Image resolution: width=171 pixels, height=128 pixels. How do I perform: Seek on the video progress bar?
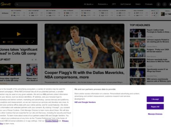point(18,38)
